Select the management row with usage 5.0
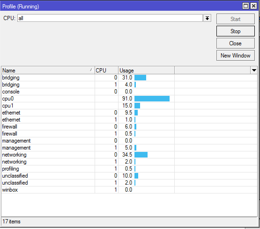Image resolution: width=260 pixels, height=229 pixels. [129, 148]
